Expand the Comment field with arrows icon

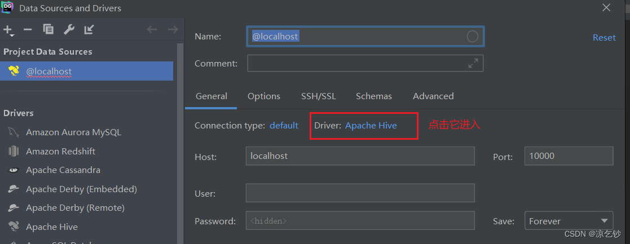473,63
